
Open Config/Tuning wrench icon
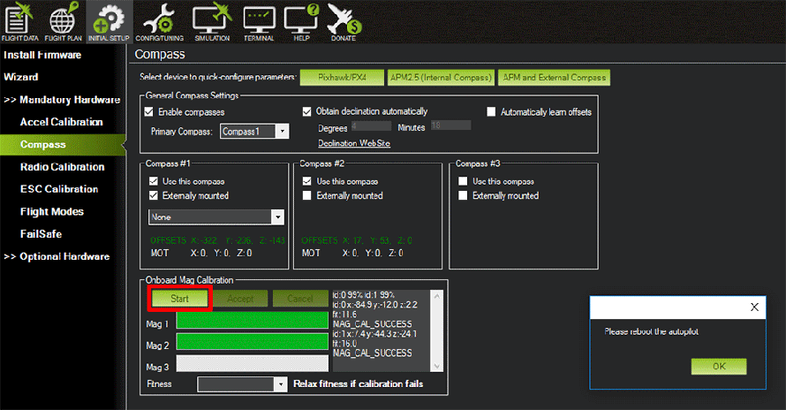(160, 21)
